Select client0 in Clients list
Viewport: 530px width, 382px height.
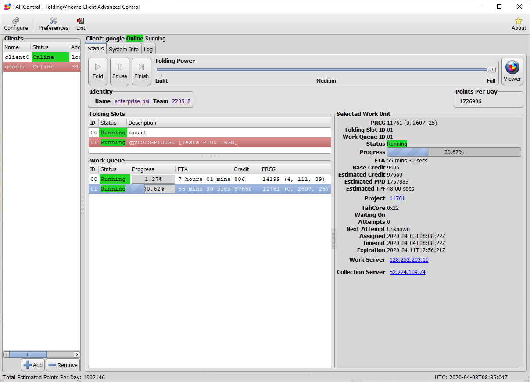(42, 57)
